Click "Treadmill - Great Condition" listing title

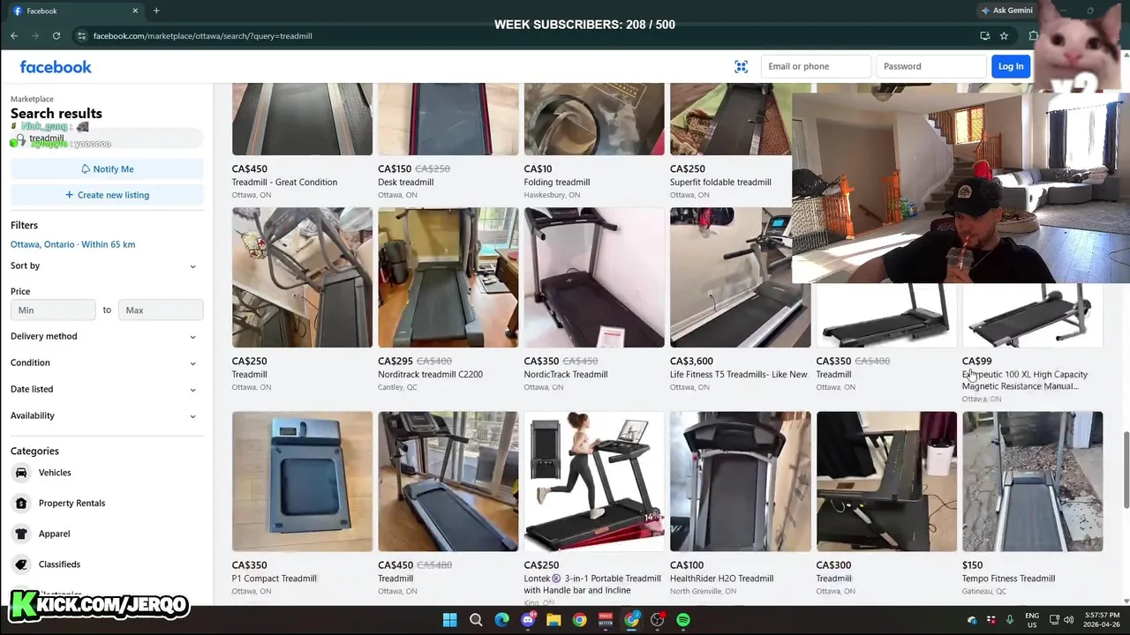tap(284, 183)
